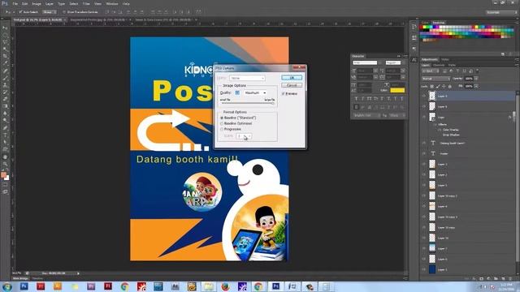This screenshot has height=292, width=520.
Task: Click the filter for type layers icon
Action: click(x=457, y=71)
